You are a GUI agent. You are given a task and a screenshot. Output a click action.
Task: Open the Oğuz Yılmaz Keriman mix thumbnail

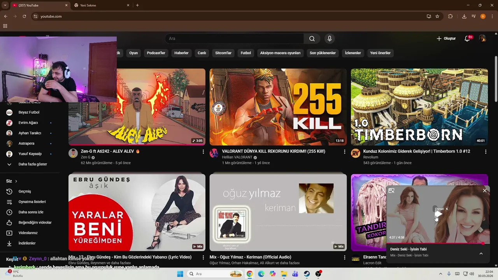[x=278, y=212]
